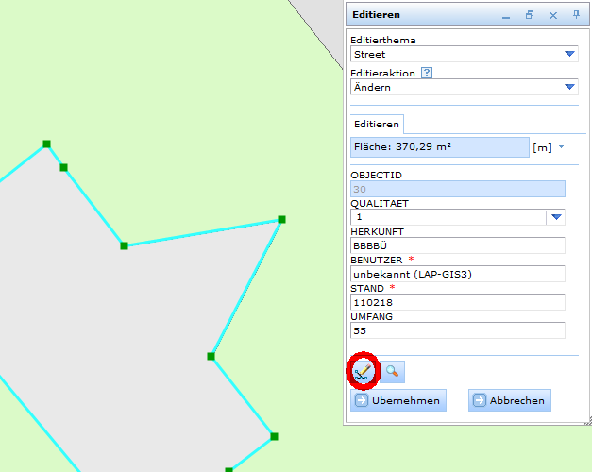Pin the Editieren panel
This screenshot has height=472, width=592.
pos(576,15)
